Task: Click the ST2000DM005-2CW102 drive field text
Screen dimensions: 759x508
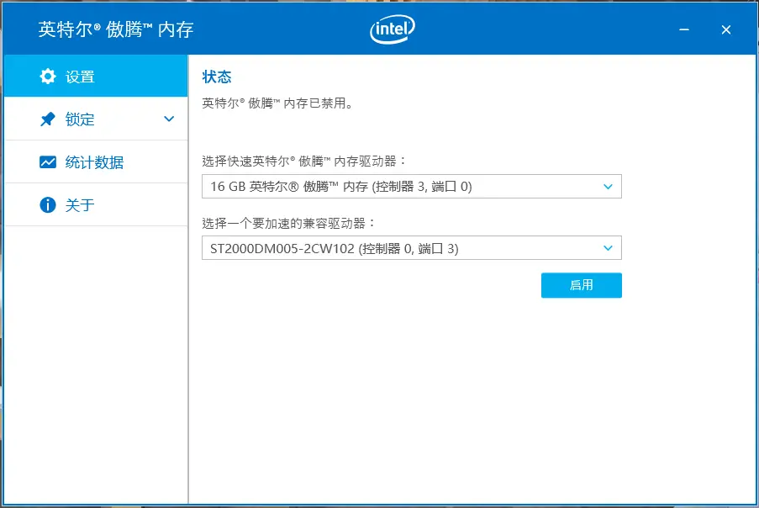Action: point(334,248)
